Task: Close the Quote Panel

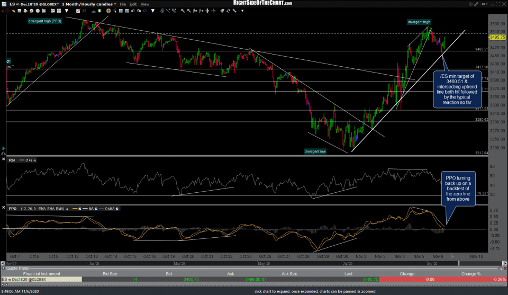Action: point(505,269)
